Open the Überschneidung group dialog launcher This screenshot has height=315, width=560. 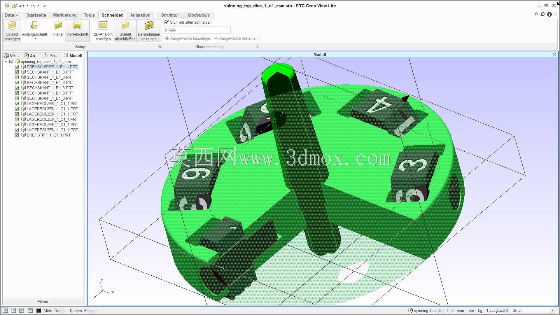click(x=257, y=47)
